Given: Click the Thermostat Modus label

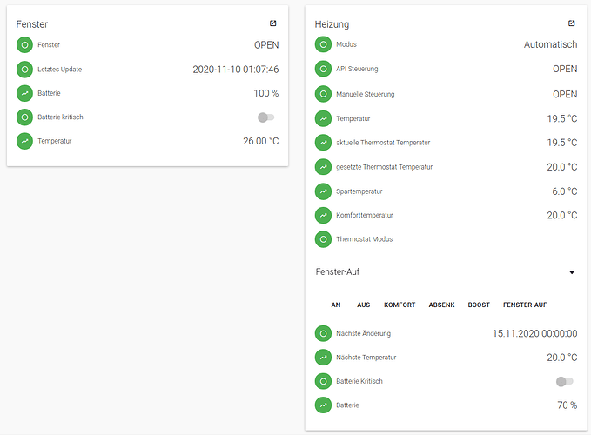Looking at the screenshot, I should 364,239.
